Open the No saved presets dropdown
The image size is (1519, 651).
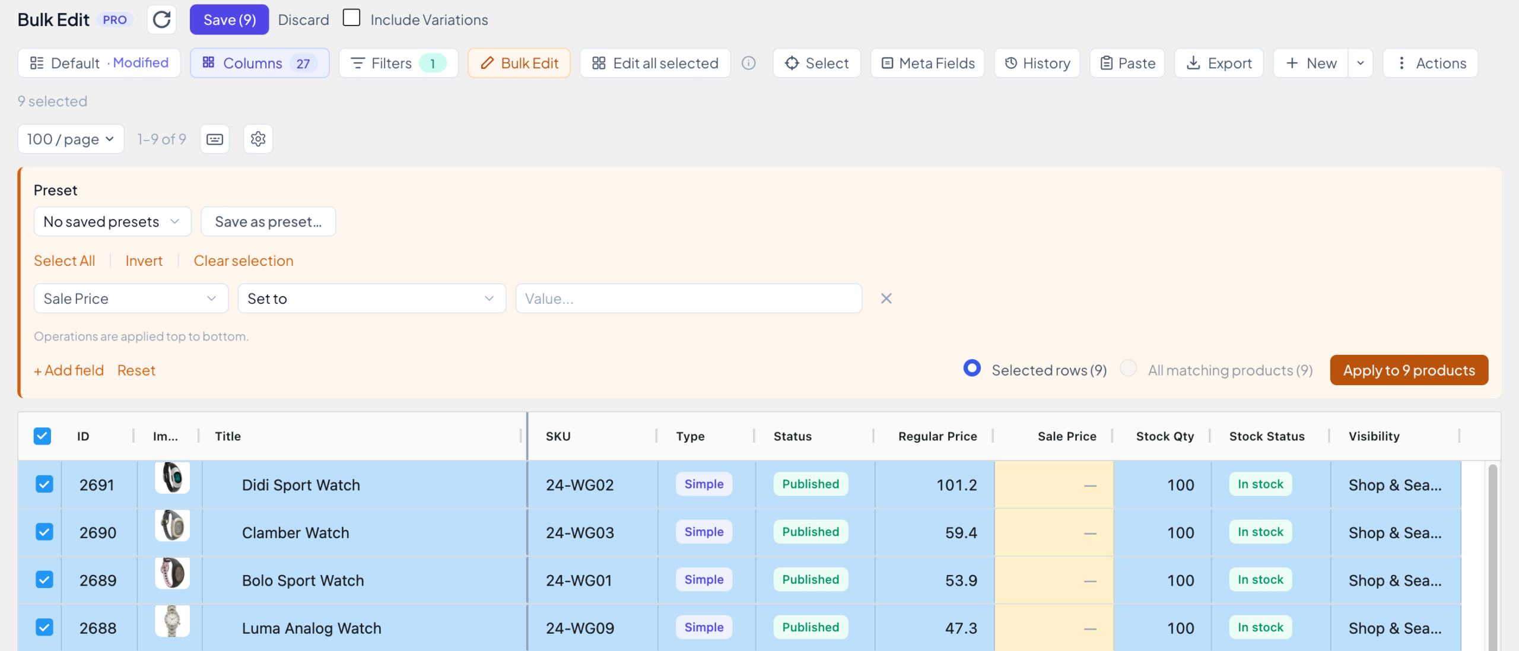[113, 221]
